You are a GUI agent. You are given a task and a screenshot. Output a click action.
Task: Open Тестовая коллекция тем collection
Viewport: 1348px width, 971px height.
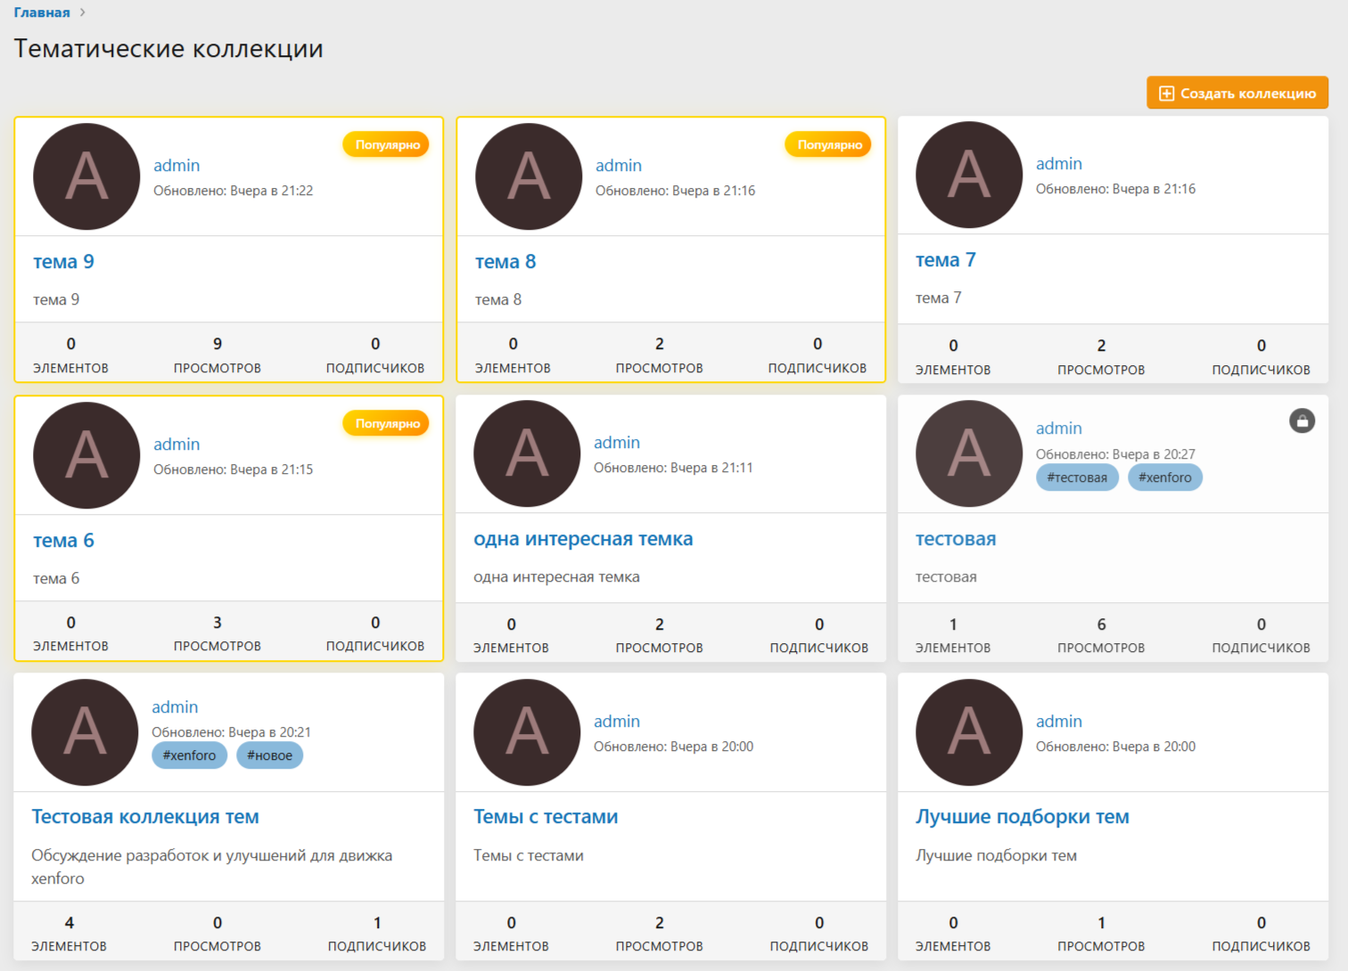[x=145, y=817]
